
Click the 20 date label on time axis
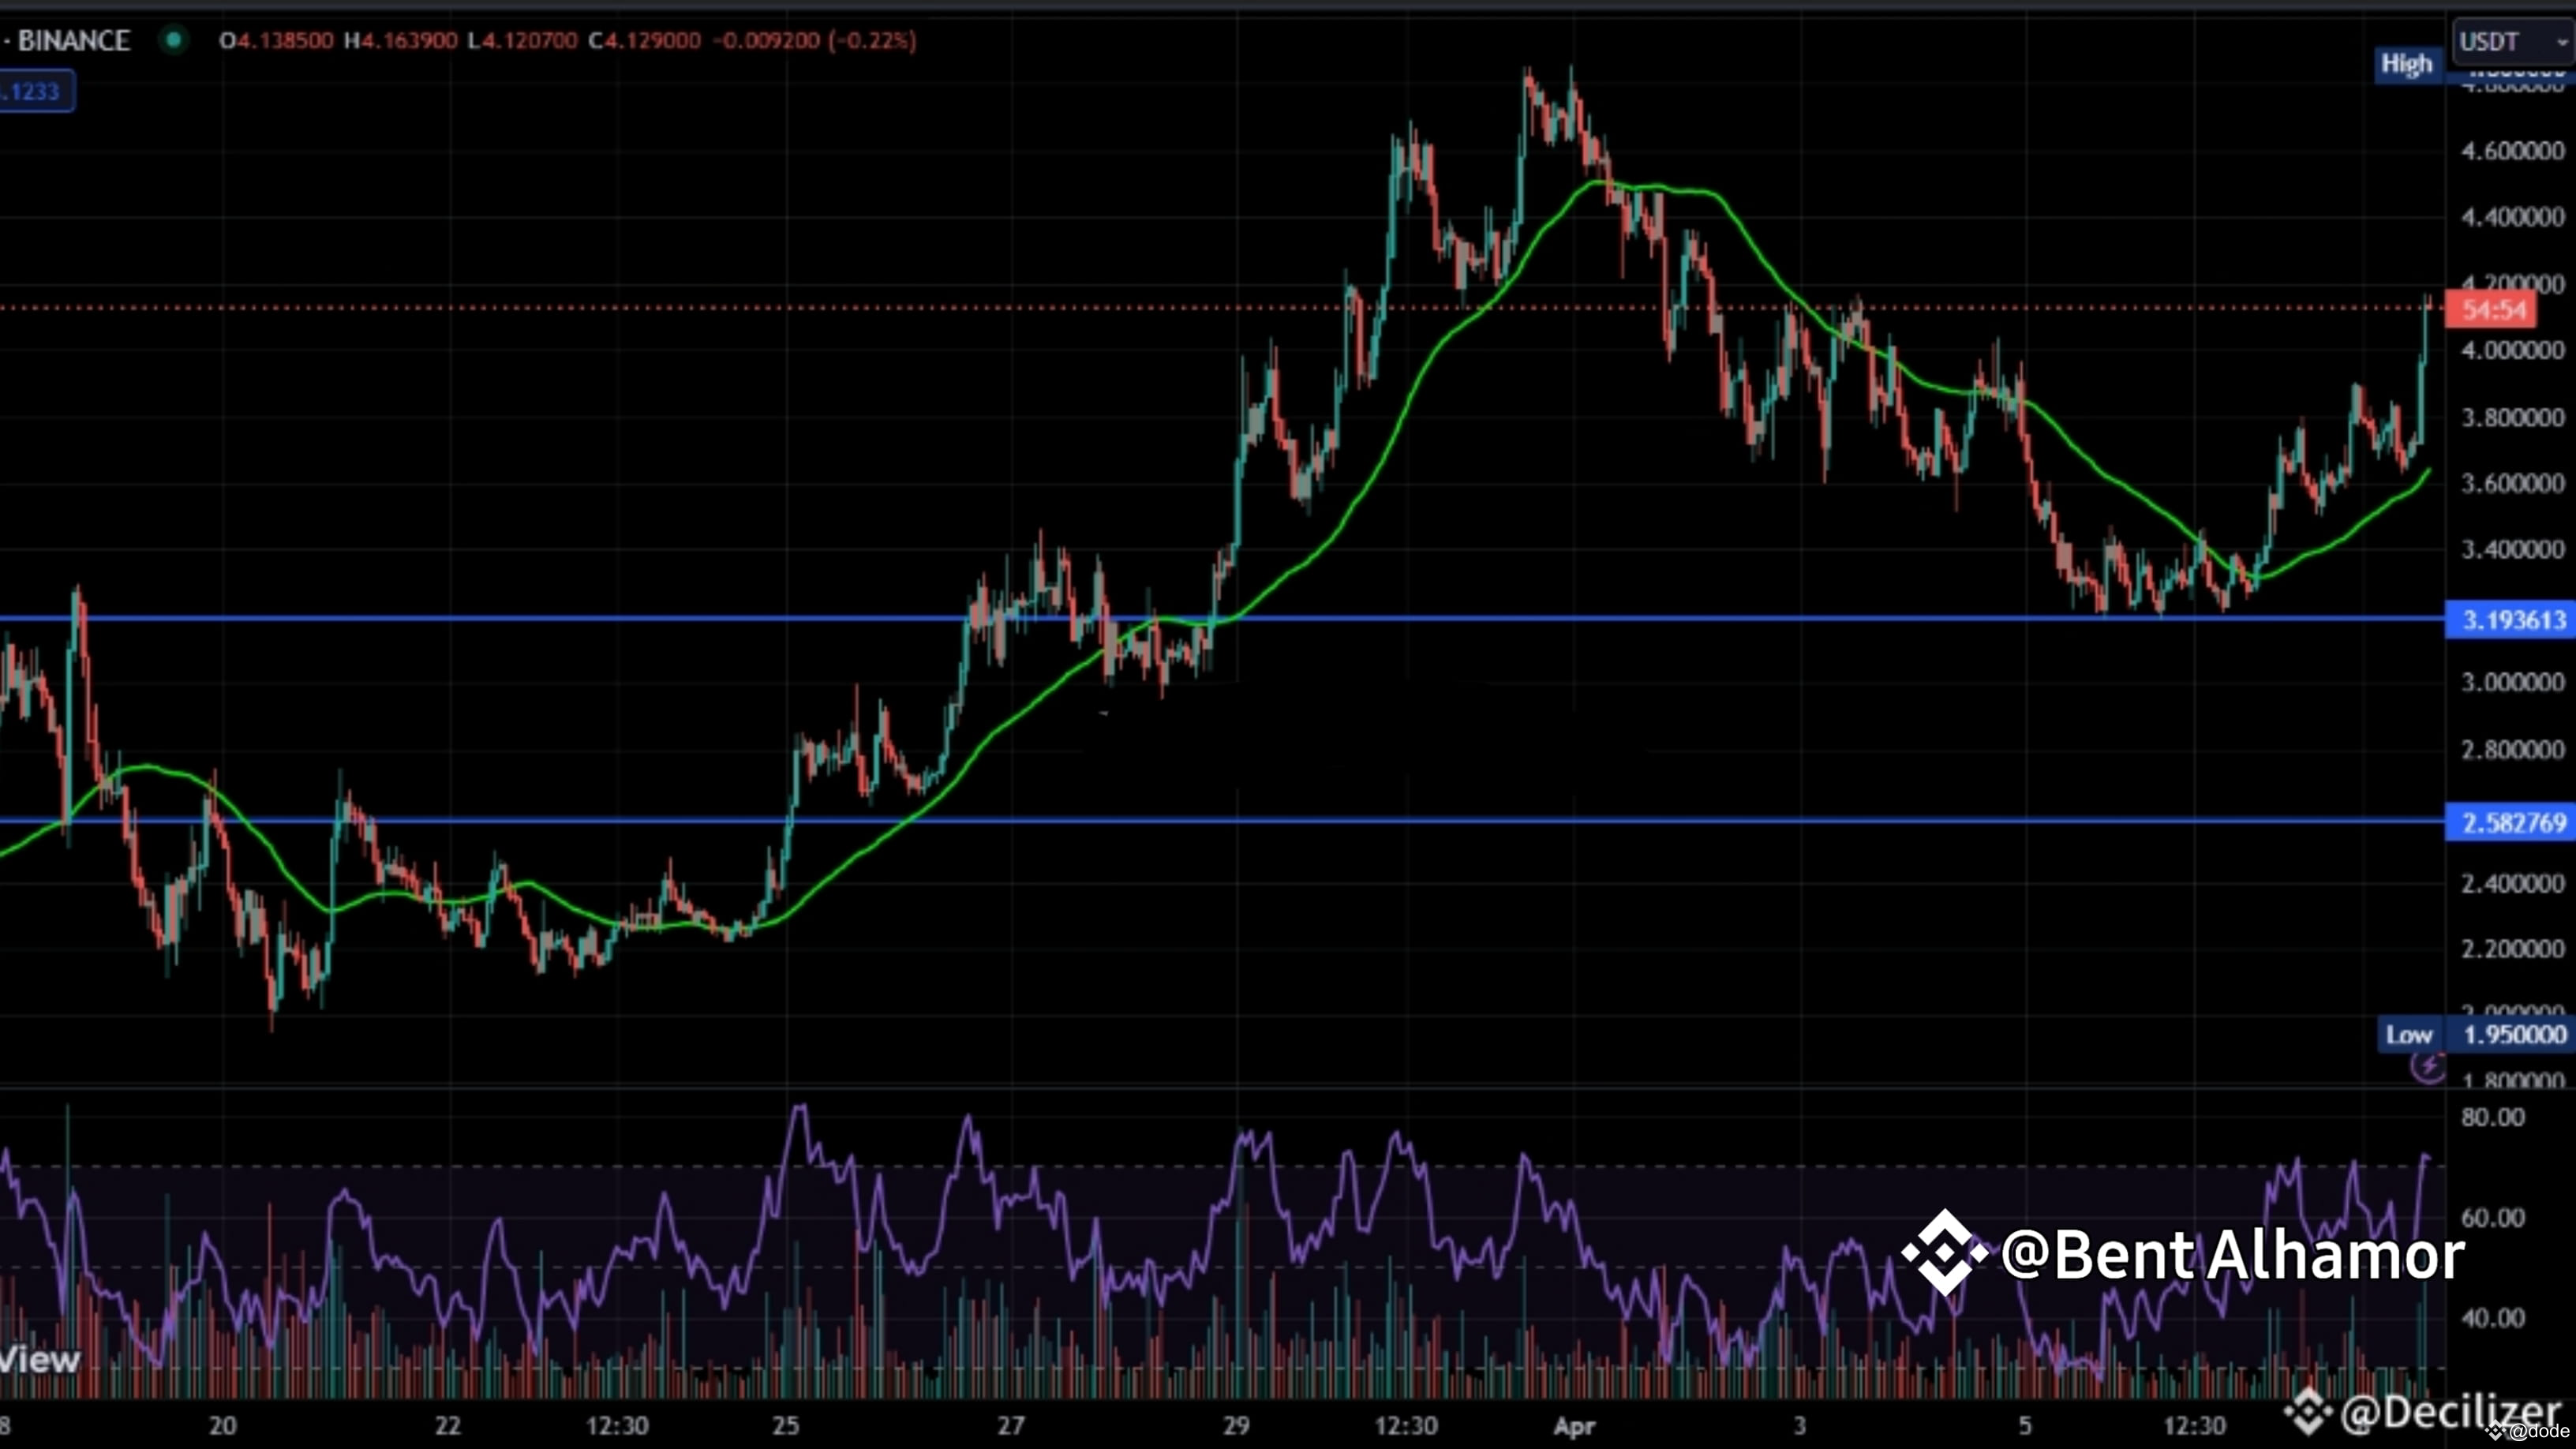coord(223,1425)
